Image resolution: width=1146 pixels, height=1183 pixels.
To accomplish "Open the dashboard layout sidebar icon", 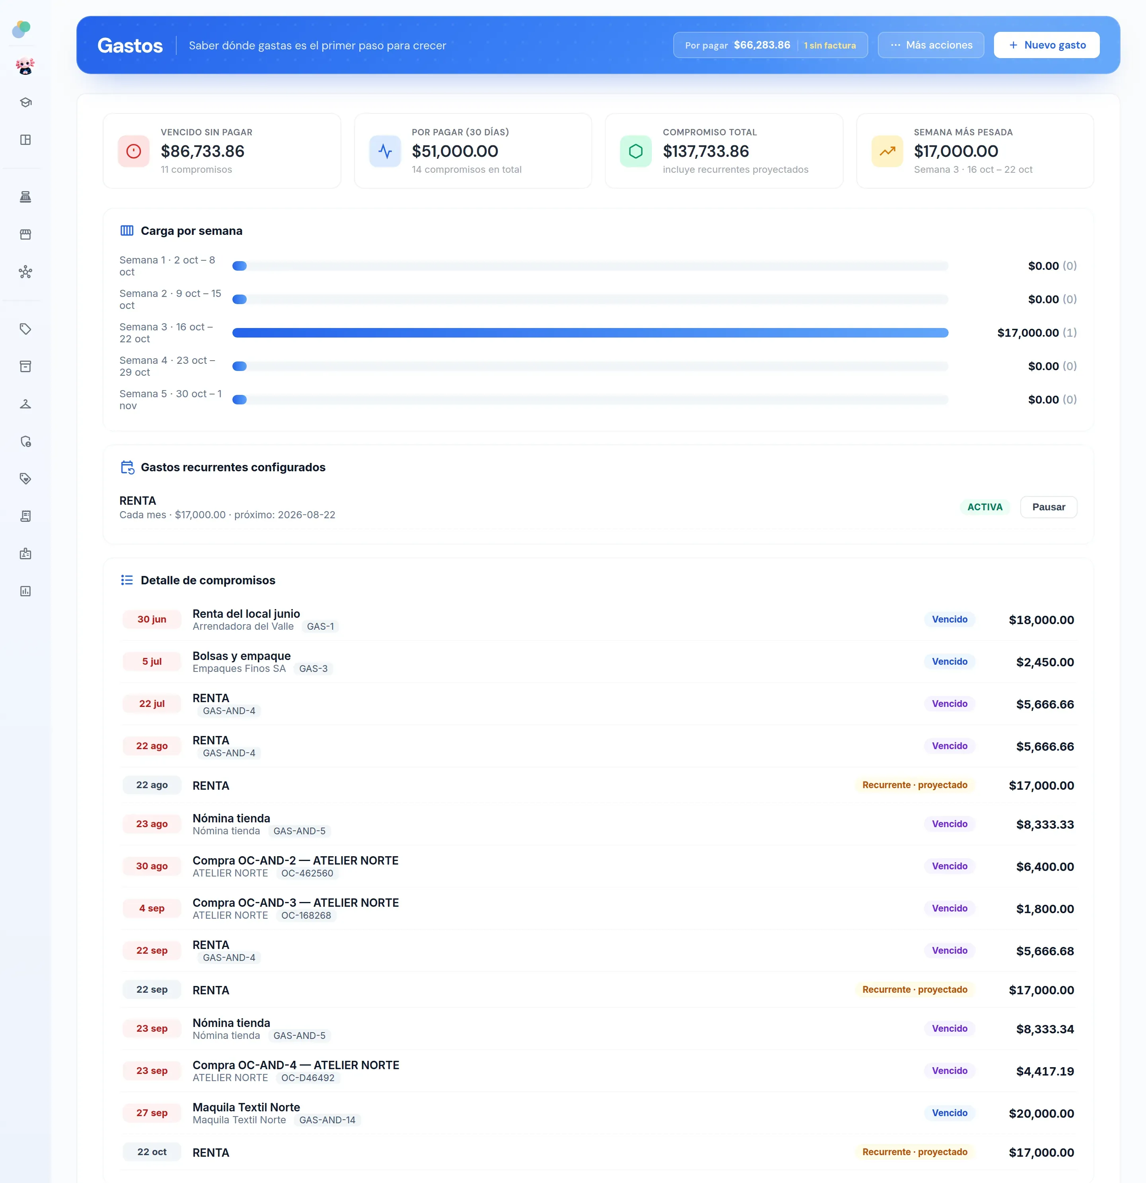I will [x=25, y=140].
